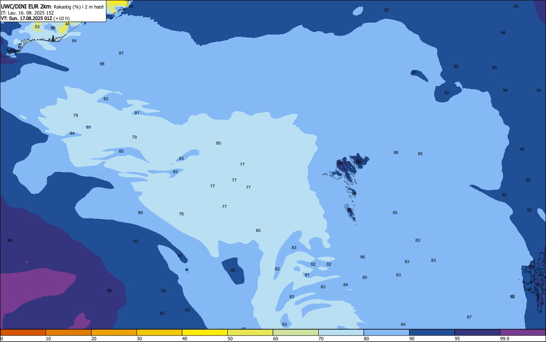Click 'Rakastig (%) í 2 m hæð' label
The image size is (546, 342).
tap(78, 7)
